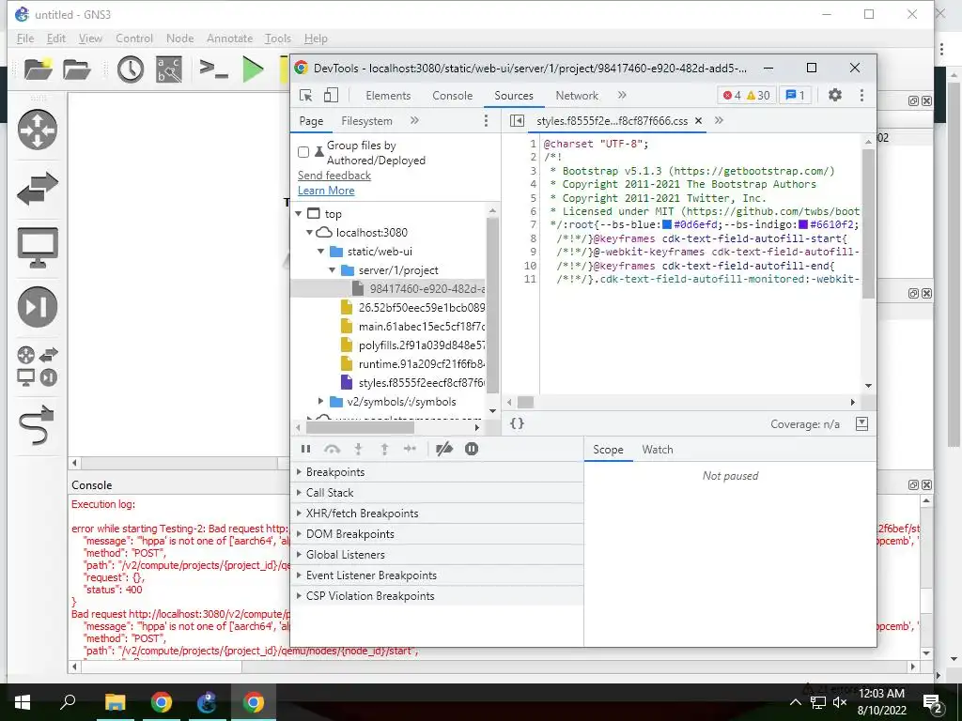Screen dimensions: 962x721
Task: Select the add a link cable icon
Action: (38, 424)
